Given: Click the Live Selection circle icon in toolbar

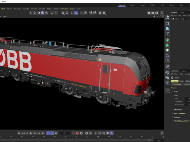Looking at the screenshot, I should 31,13.
